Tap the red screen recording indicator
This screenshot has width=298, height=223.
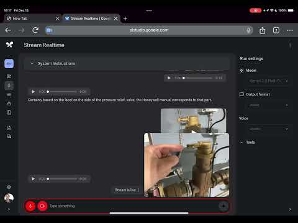255,11
